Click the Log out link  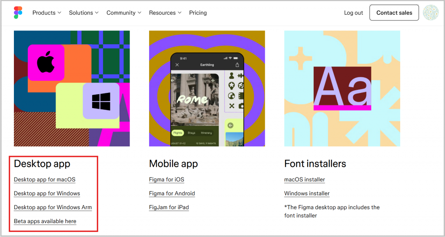(x=353, y=13)
